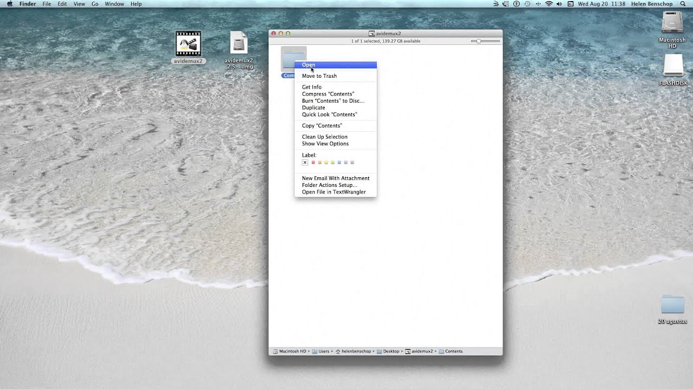This screenshot has height=389, width=693.
Task: Click the "1 of 1 selected" status text
Action: pyautogui.click(x=385, y=41)
